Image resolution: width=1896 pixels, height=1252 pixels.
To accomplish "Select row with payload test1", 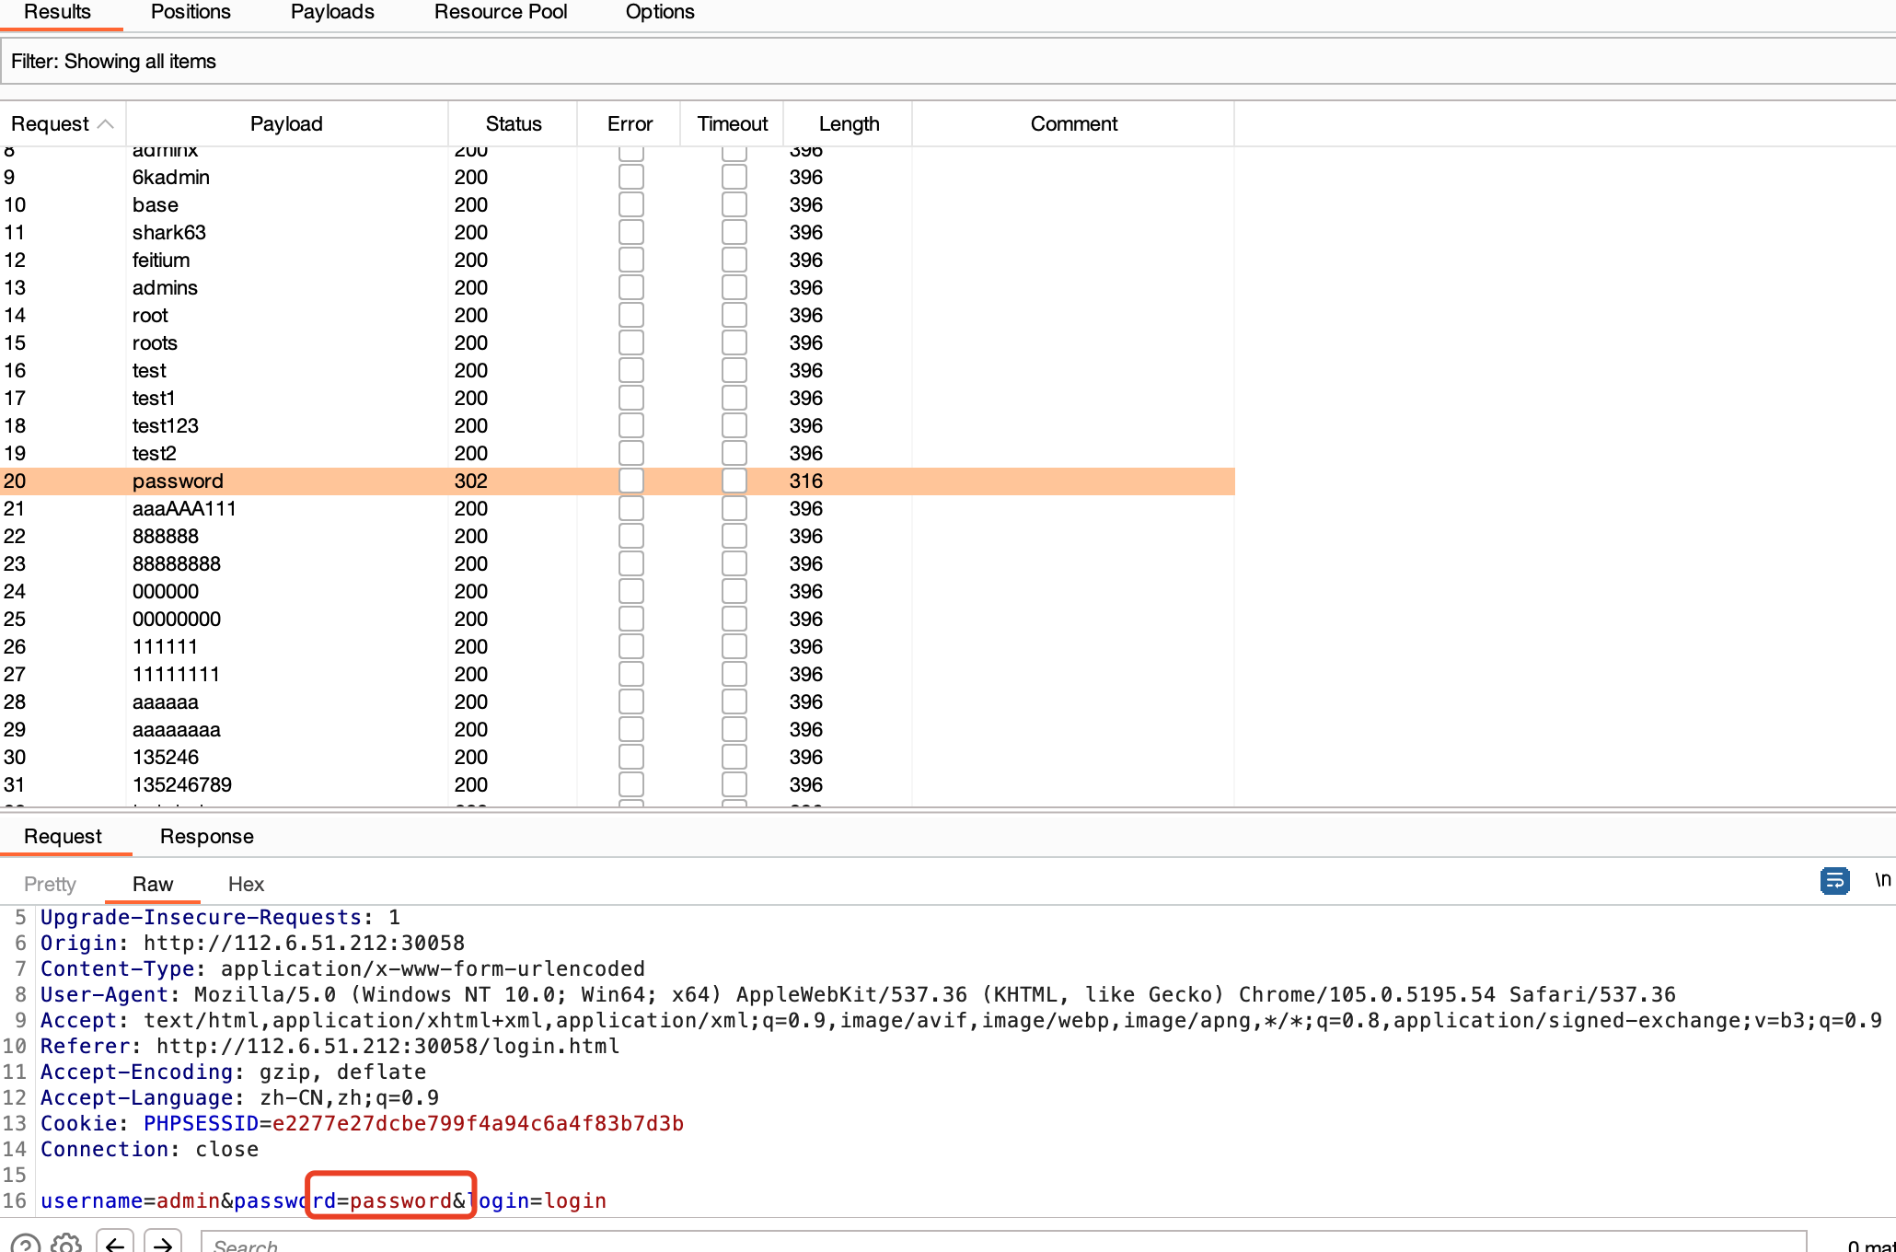I will pos(617,398).
